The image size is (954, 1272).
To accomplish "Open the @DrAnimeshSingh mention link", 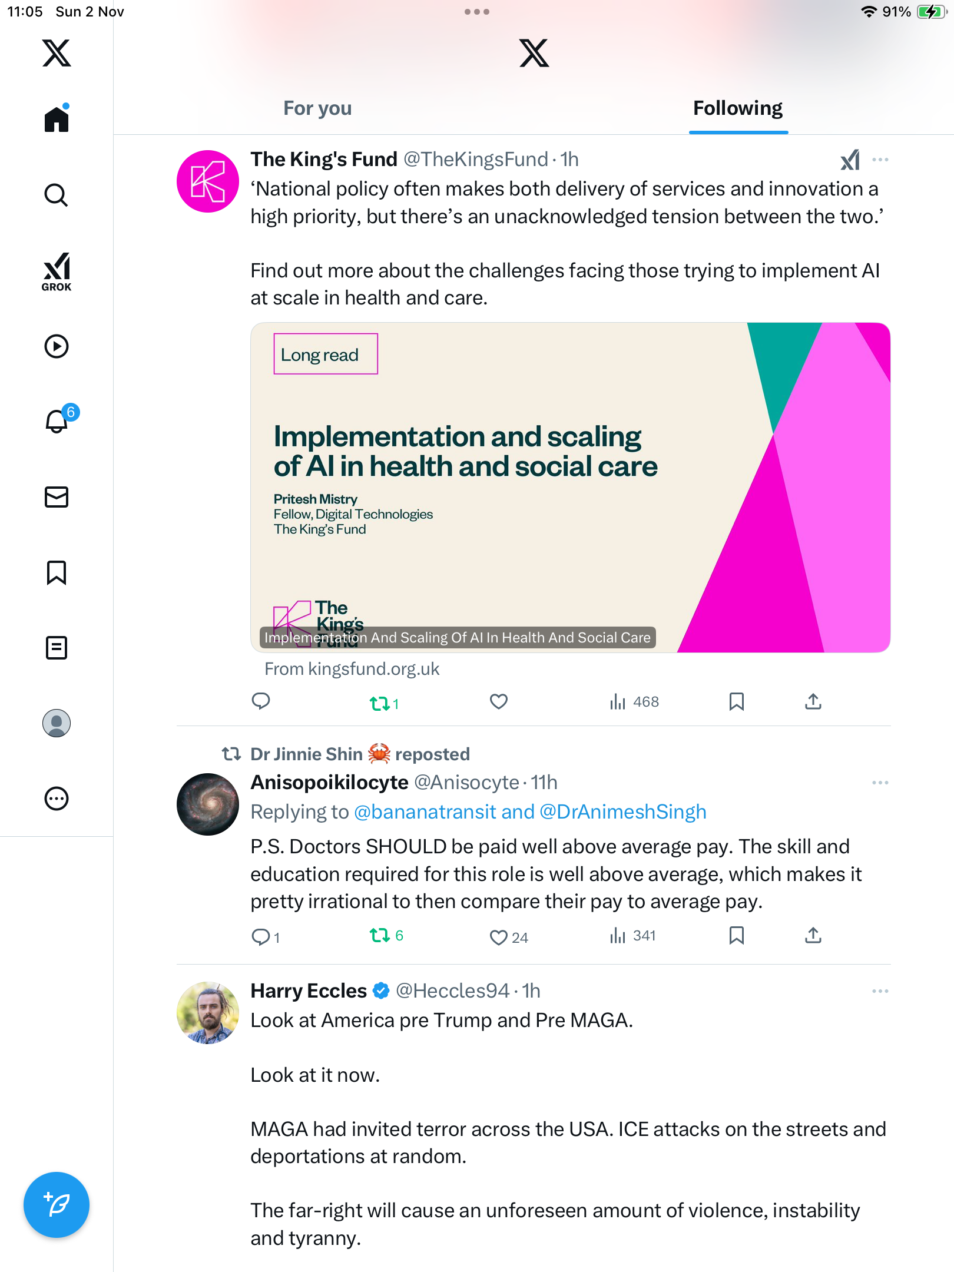I will (x=622, y=812).
